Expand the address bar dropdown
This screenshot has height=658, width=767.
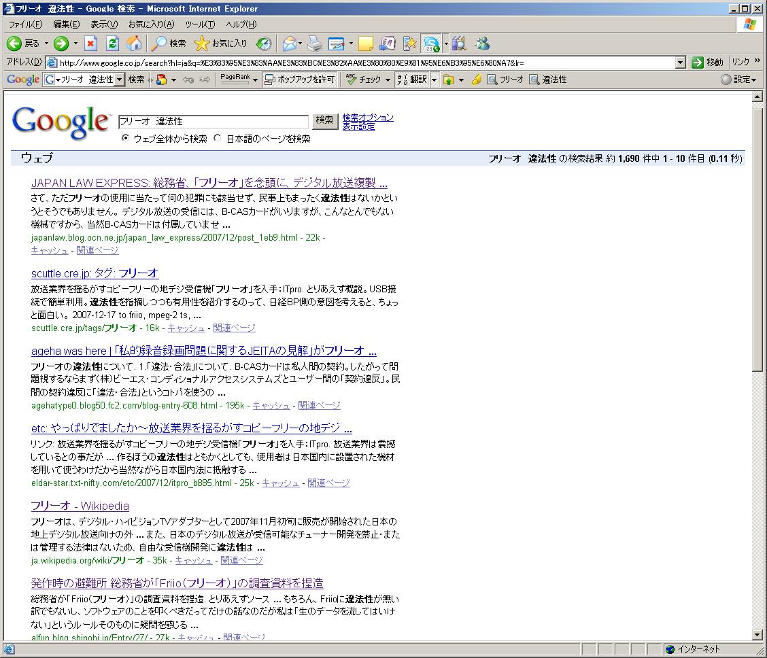(681, 62)
